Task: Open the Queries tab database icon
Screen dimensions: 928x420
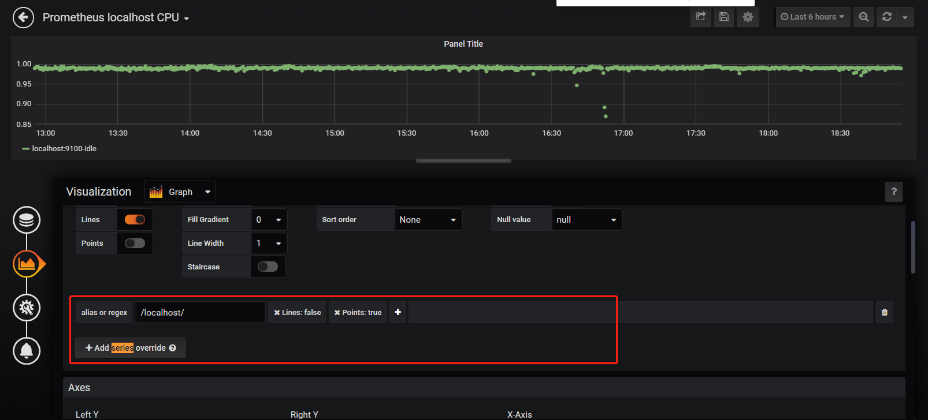Action: (x=27, y=220)
